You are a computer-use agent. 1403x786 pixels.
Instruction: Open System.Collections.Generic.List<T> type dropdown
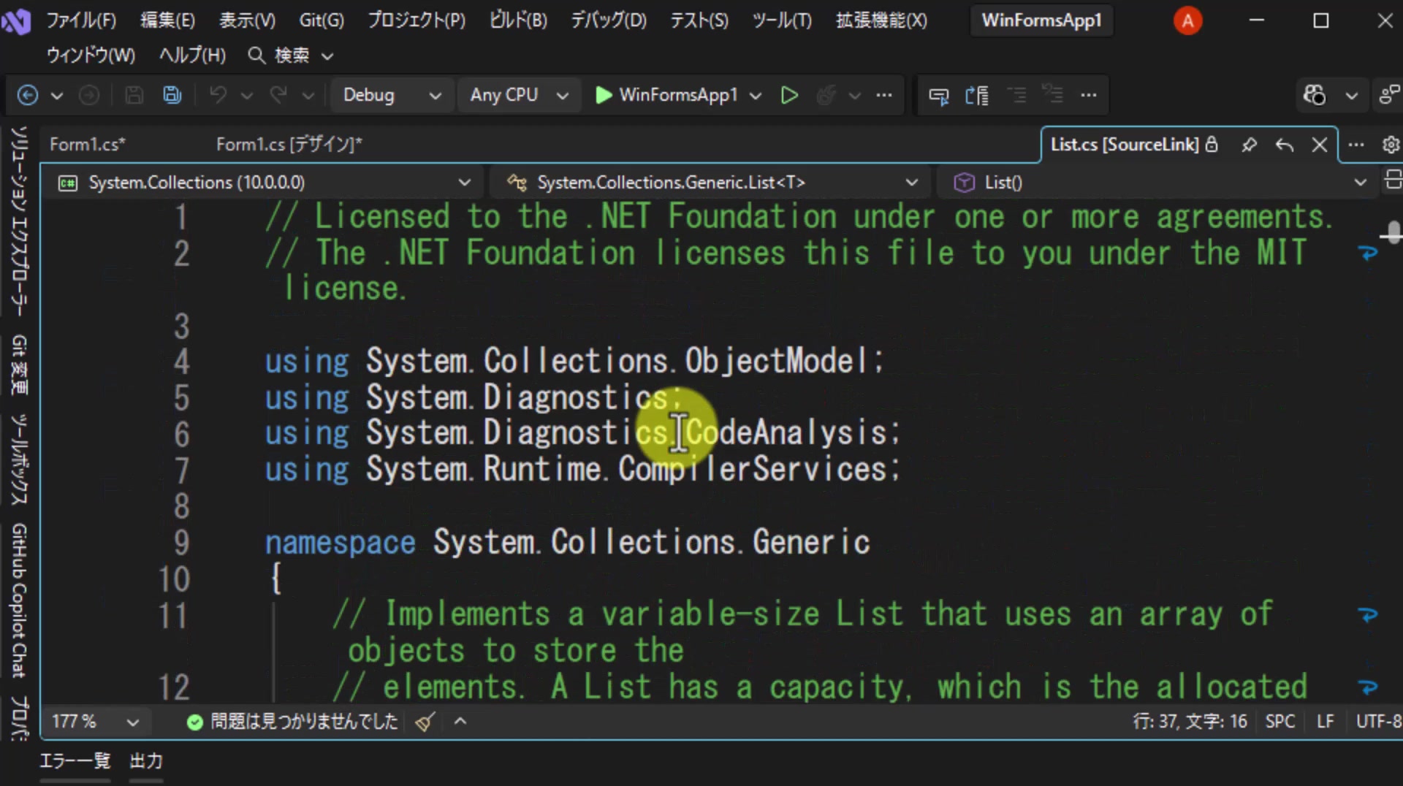(x=712, y=183)
